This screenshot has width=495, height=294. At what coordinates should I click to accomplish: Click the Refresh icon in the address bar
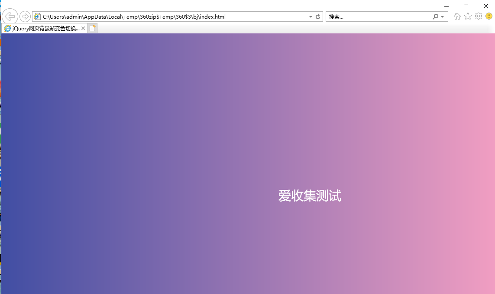click(x=318, y=16)
